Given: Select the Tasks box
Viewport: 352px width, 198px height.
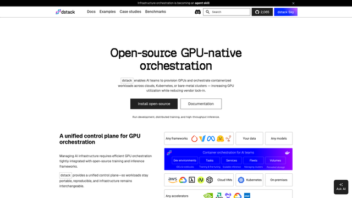Looking at the screenshot, I should 210,161.
